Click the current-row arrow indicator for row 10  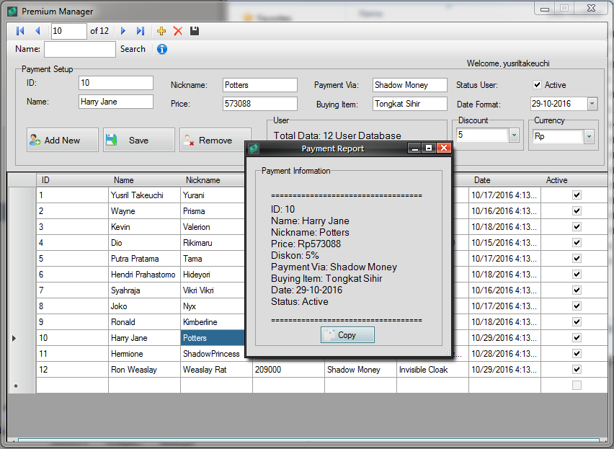(x=14, y=338)
